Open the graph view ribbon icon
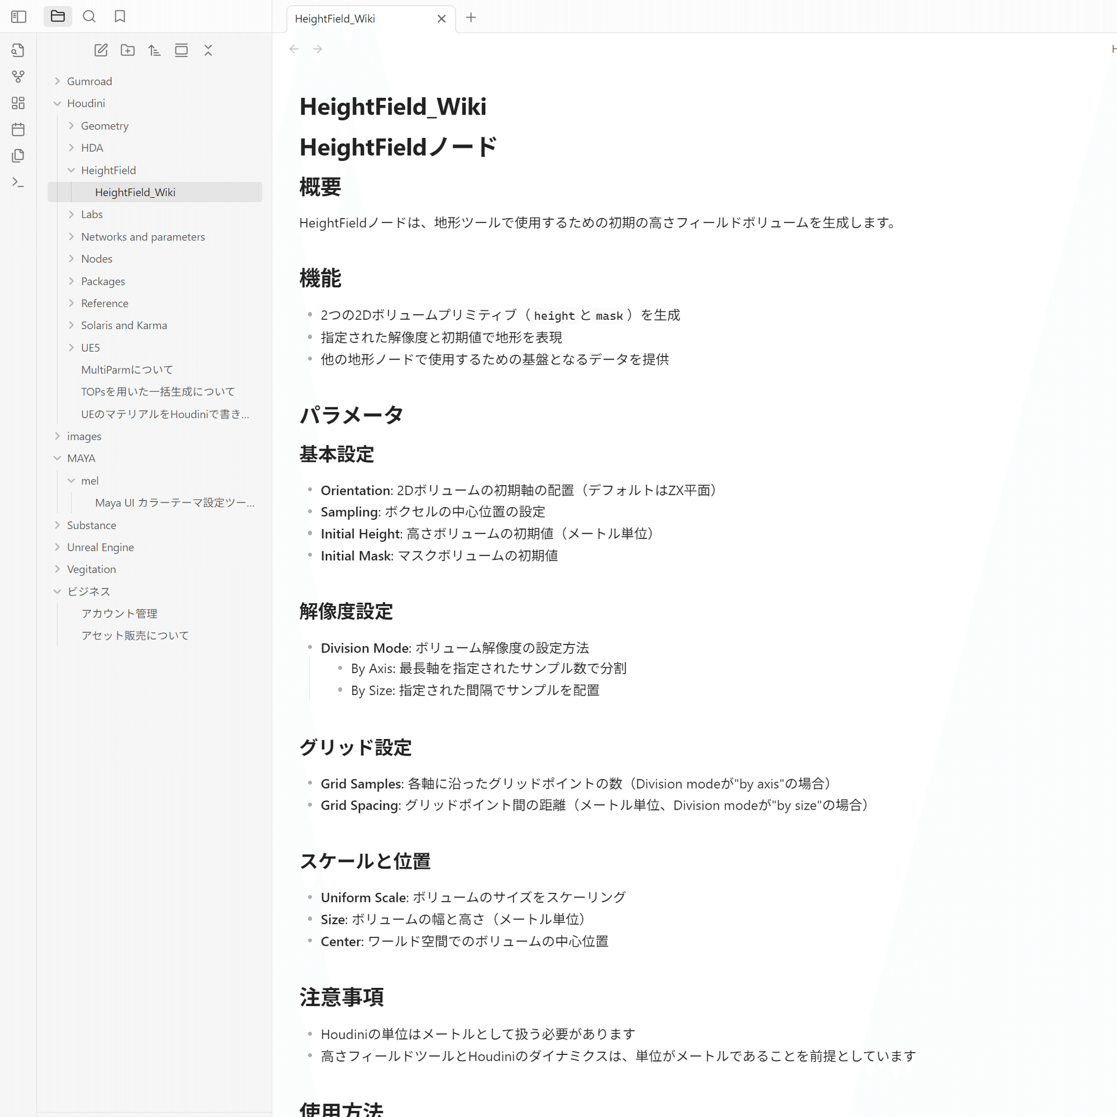Image resolution: width=1117 pixels, height=1117 pixels. pyautogui.click(x=18, y=77)
